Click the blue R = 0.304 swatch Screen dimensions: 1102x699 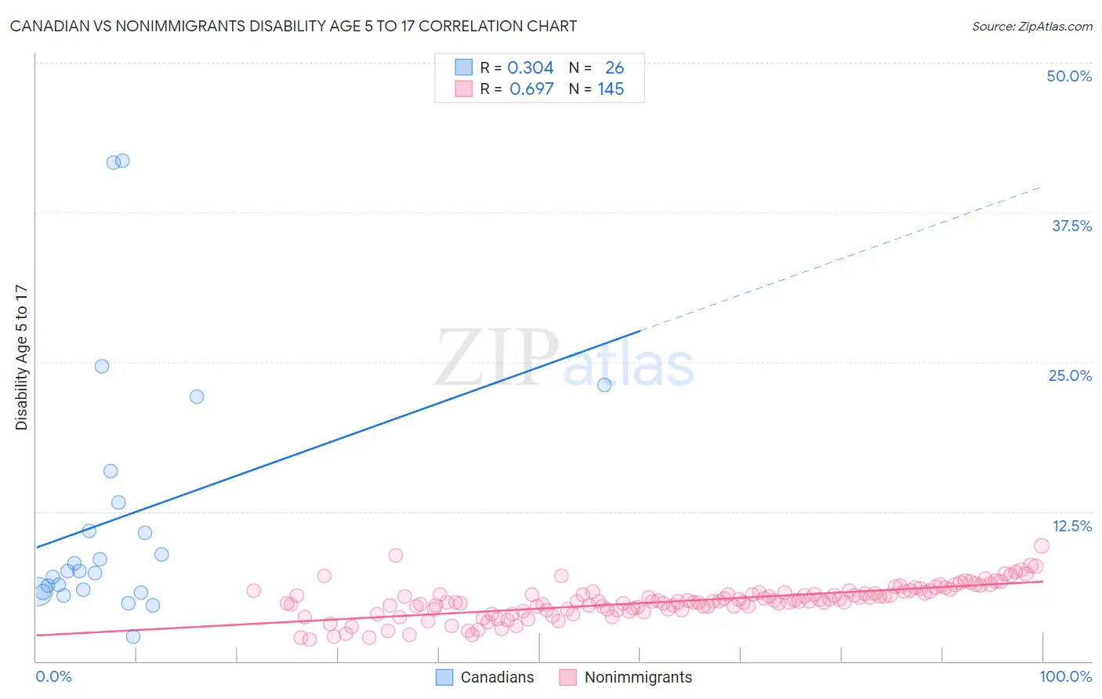pyautogui.click(x=464, y=67)
